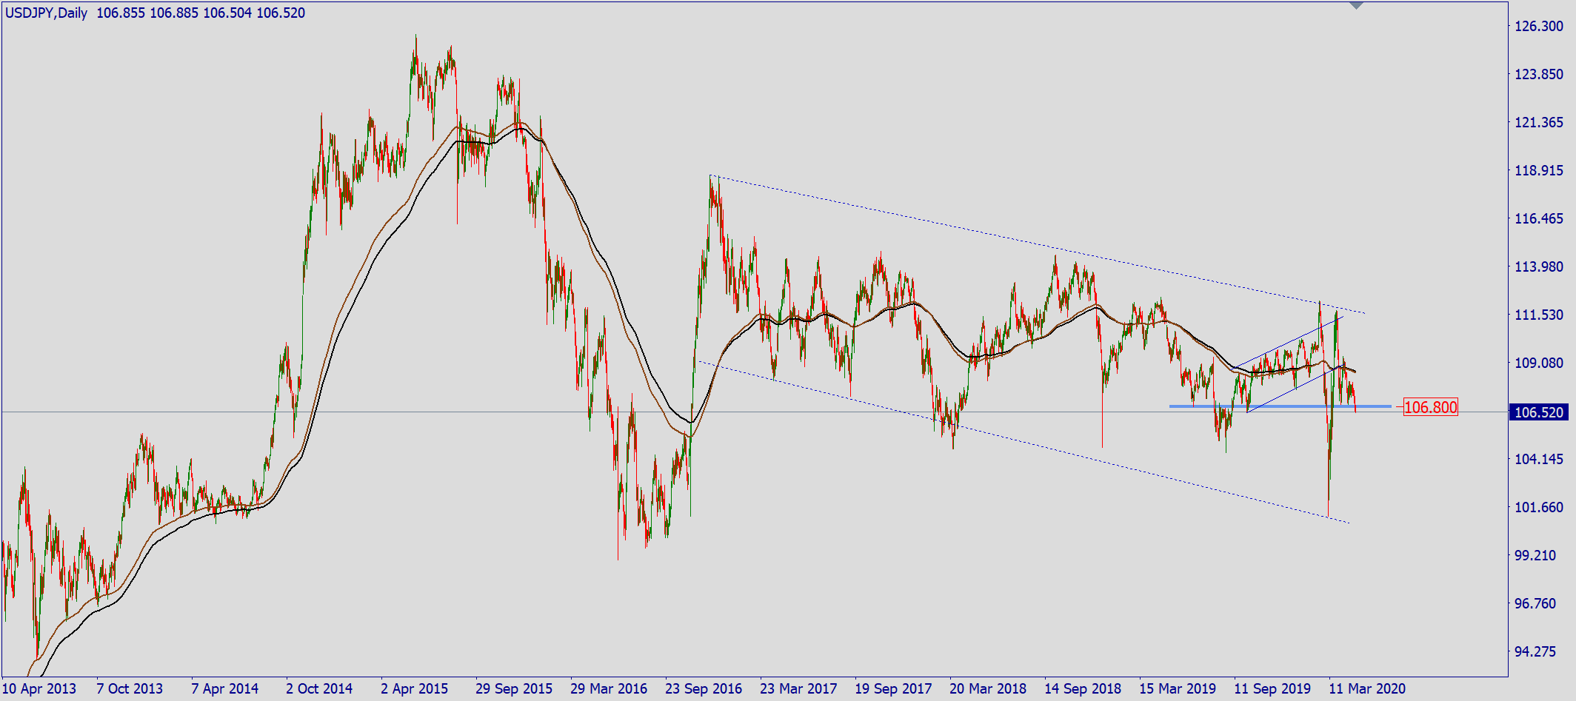The height and width of the screenshot is (701, 1576).
Task: Click price scale label 96.760
Action: pos(1535,603)
